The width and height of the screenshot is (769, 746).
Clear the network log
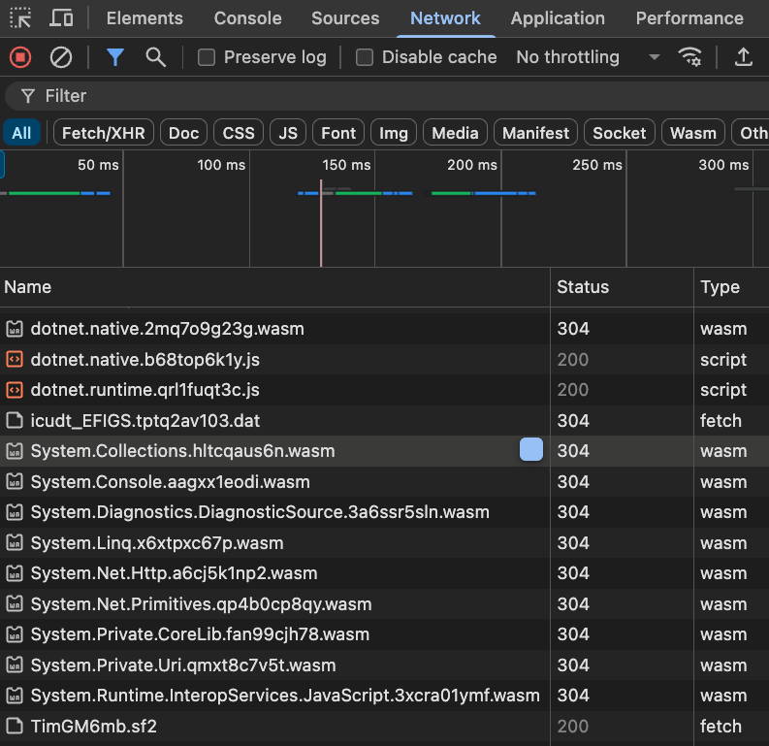click(61, 57)
